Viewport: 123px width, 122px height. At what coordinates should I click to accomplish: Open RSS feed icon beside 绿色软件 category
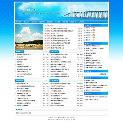[94, 32]
